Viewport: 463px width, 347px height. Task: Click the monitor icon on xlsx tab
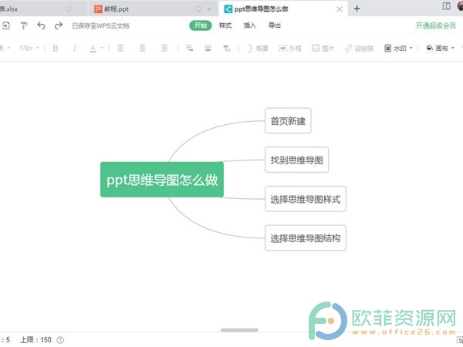(69, 9)
